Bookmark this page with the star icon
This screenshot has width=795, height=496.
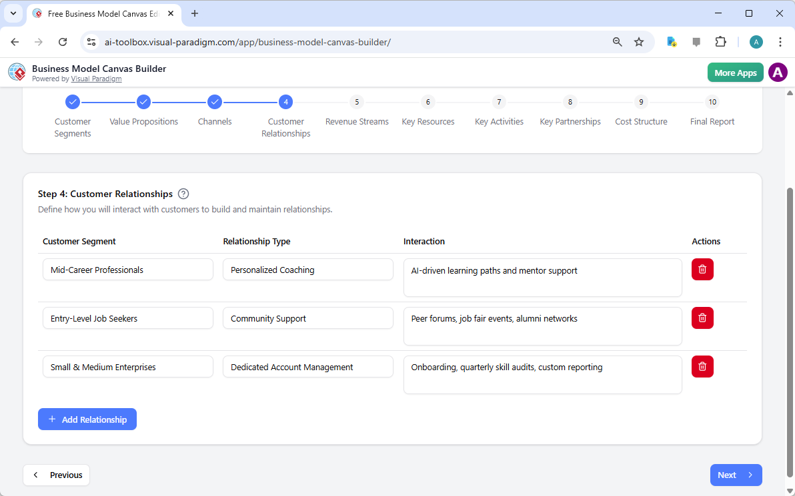639,41
